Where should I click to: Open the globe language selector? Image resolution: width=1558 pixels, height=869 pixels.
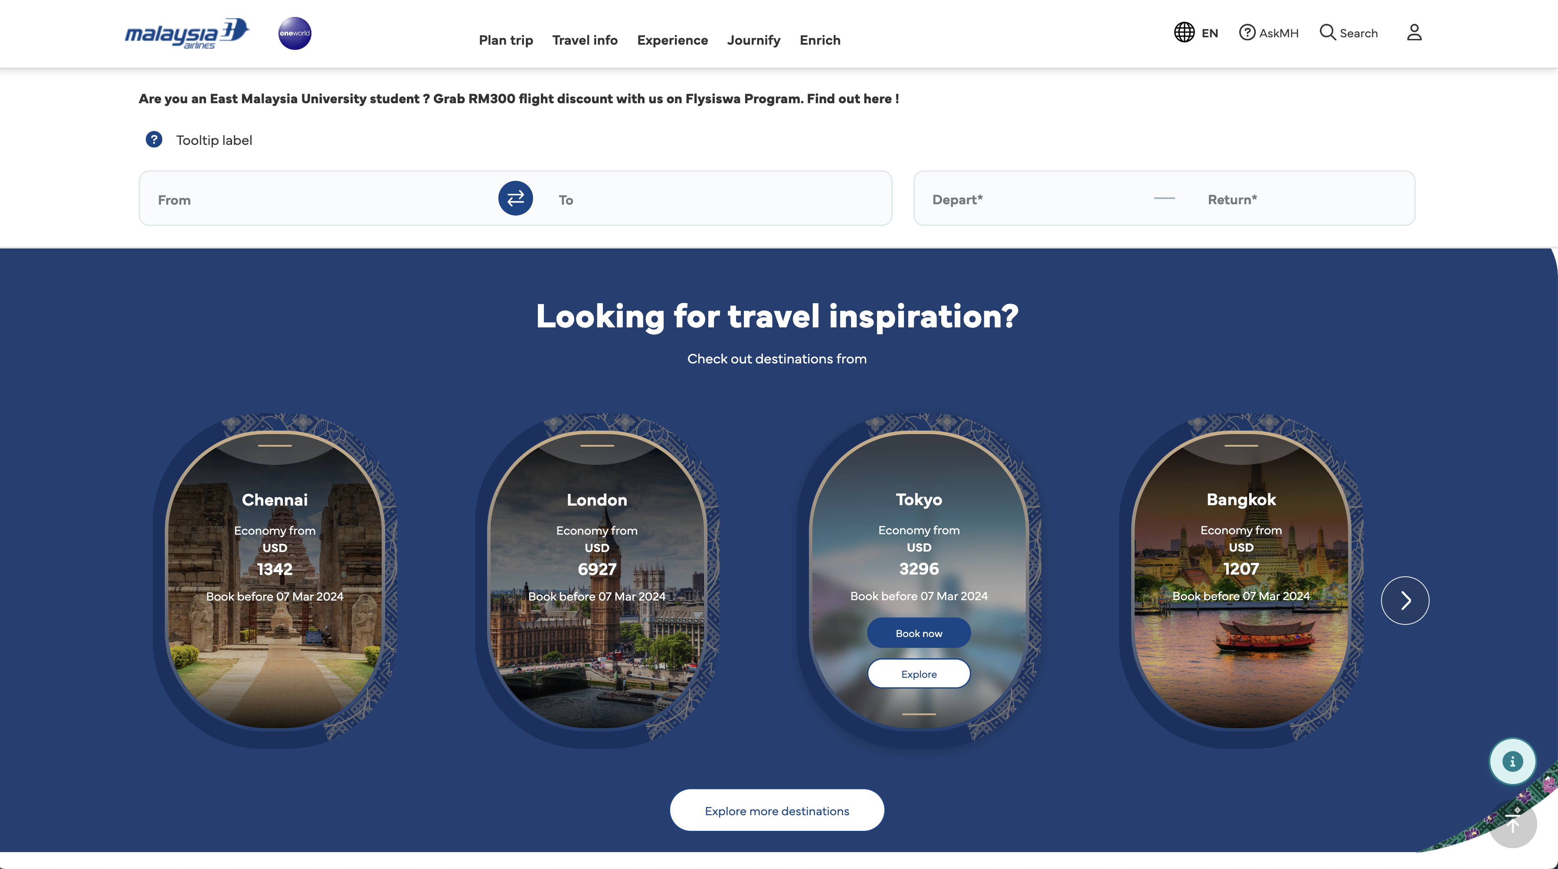click(1184, 32)
